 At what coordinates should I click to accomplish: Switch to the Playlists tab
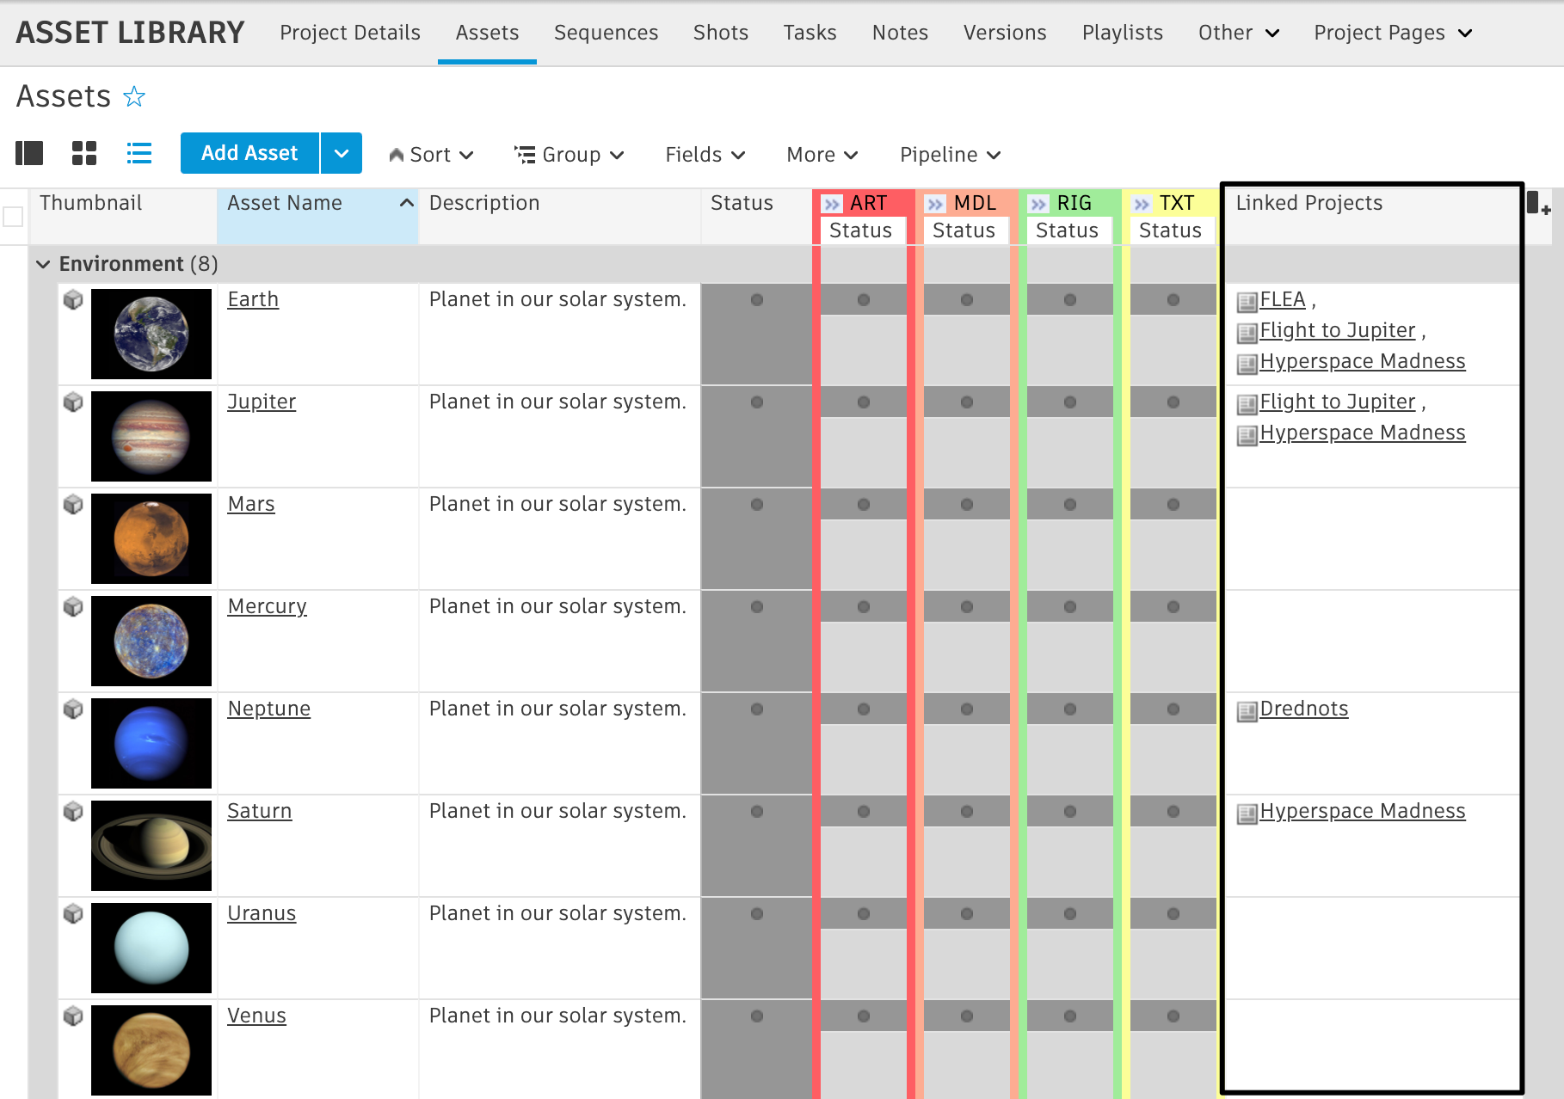coord(1123,33)
